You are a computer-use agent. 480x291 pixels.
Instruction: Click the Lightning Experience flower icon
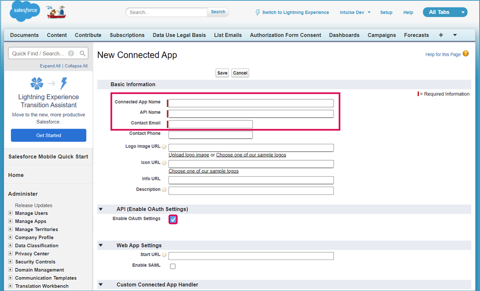37,83
